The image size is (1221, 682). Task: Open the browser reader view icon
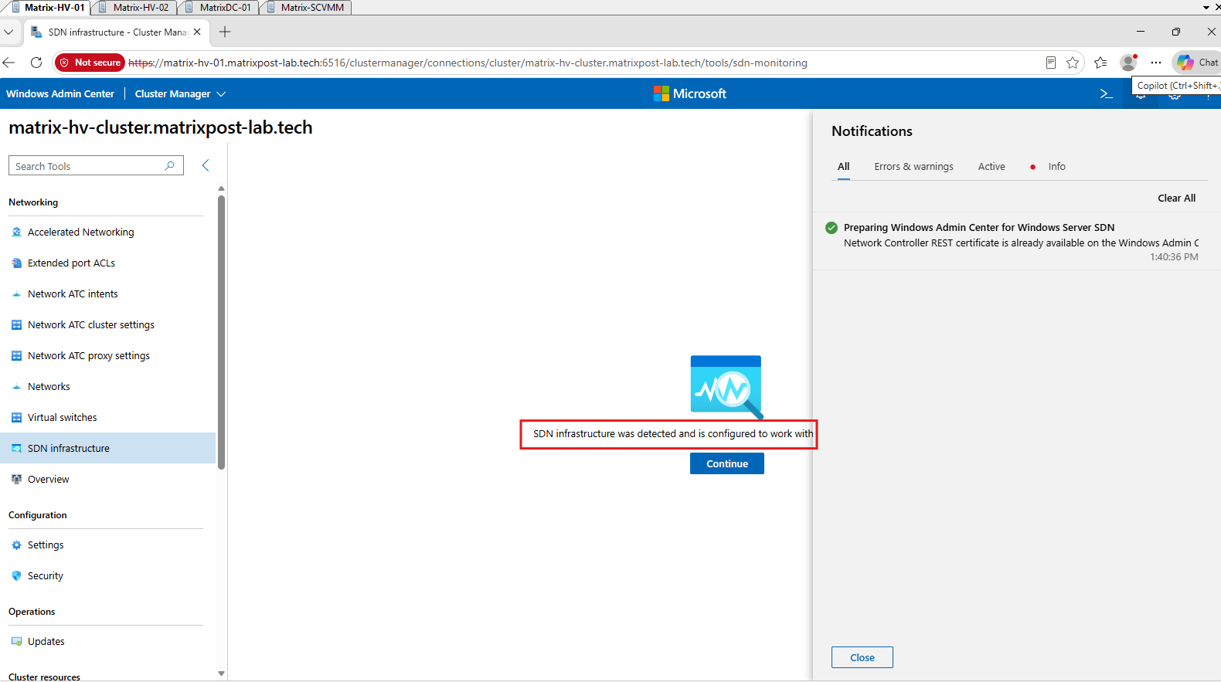click(x=1051, y=63)
